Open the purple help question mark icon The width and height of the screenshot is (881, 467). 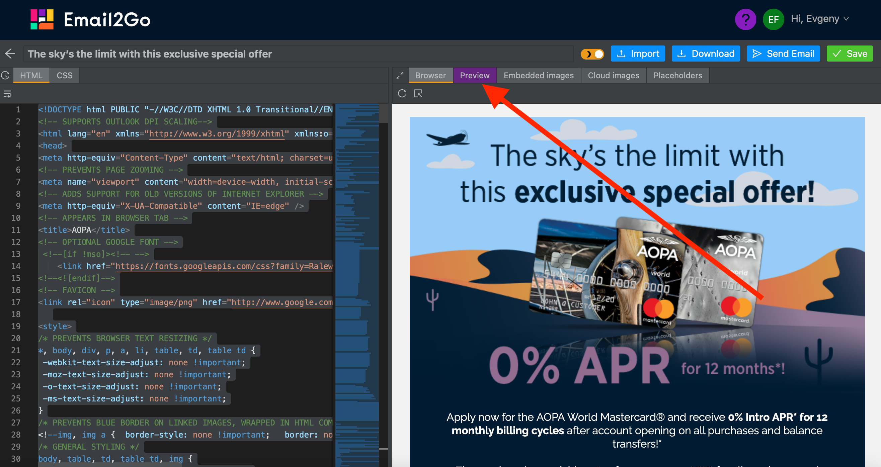click(745, 19)
